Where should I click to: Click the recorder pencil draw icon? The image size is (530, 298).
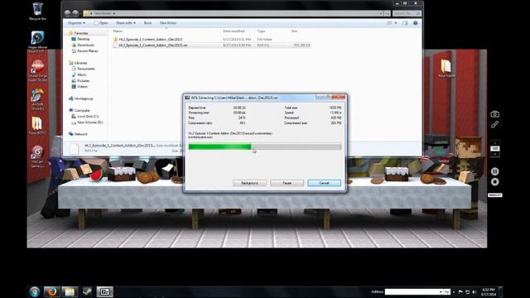495,125
